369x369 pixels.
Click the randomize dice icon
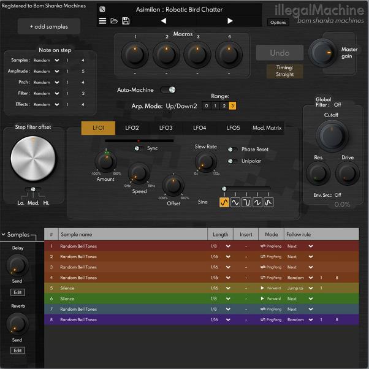(102, 9)
